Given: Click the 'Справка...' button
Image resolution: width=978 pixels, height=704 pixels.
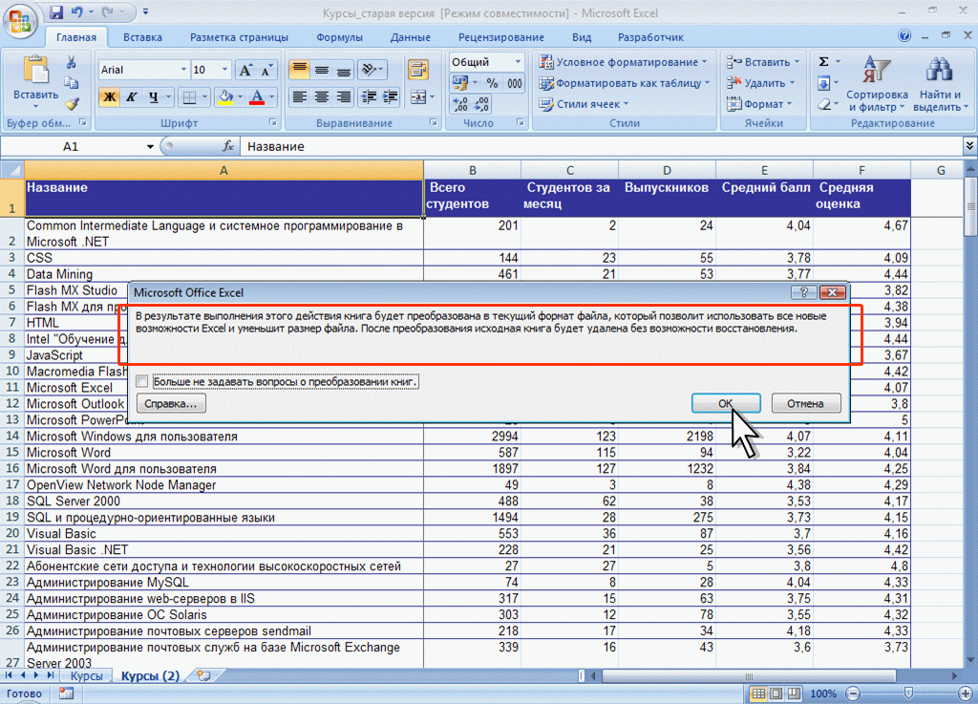Looking at the screenshot, I should tap(170, 403).
